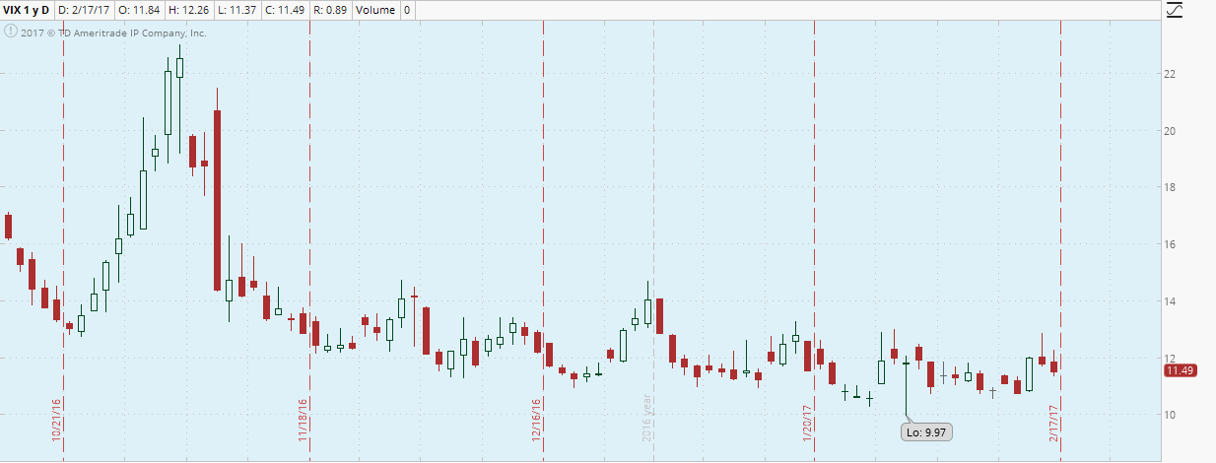Click the price-axis curve icon at top right
Viewport: 1216px width, 463px height.
pyautogui.click(x=1173, y=10)
